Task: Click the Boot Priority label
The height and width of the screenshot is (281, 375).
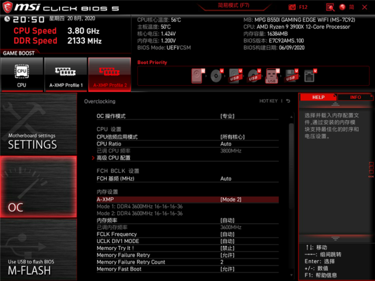Action: [x=152, y=63]
